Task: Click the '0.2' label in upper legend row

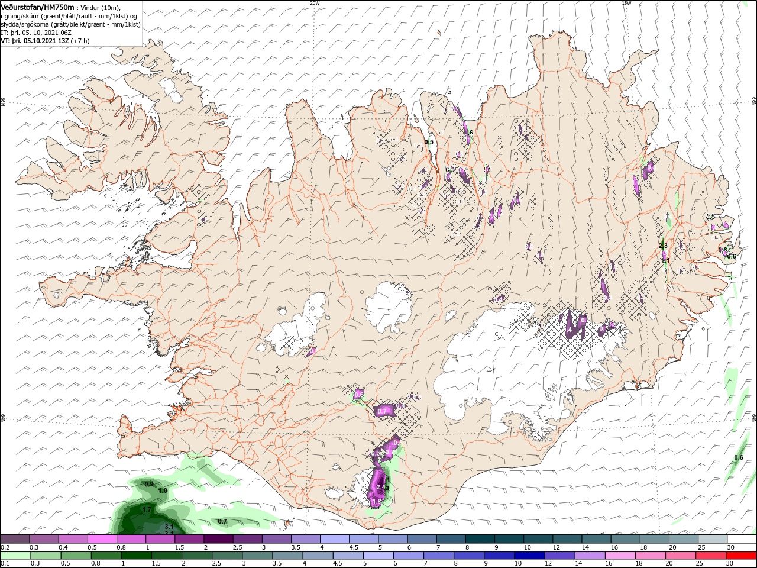Action: (x=5, y=547)
